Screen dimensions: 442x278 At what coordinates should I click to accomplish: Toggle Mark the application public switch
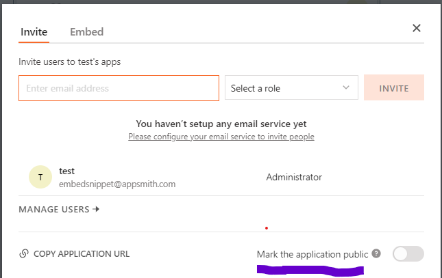tap(408, 253)
